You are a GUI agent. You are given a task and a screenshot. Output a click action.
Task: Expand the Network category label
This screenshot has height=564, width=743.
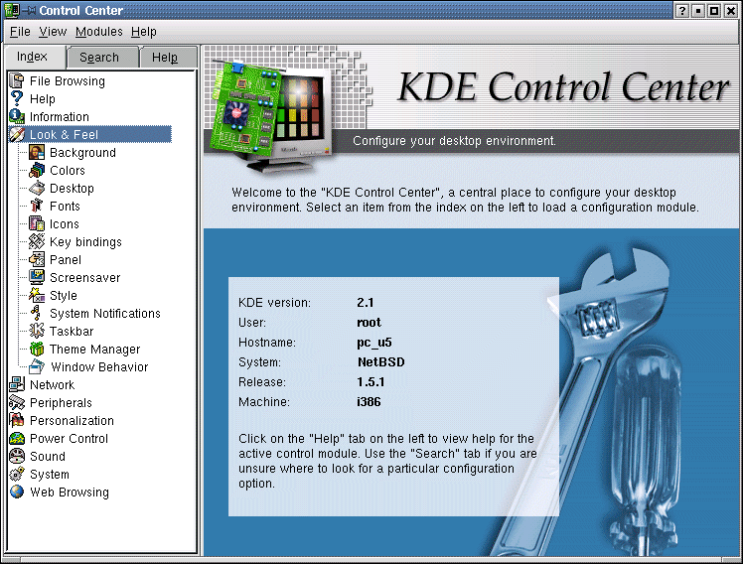point(52,384)
